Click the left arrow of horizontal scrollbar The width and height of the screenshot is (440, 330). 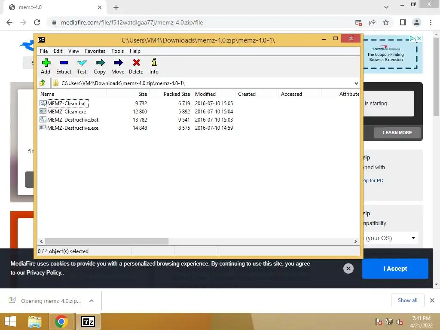tap(42, 241)
